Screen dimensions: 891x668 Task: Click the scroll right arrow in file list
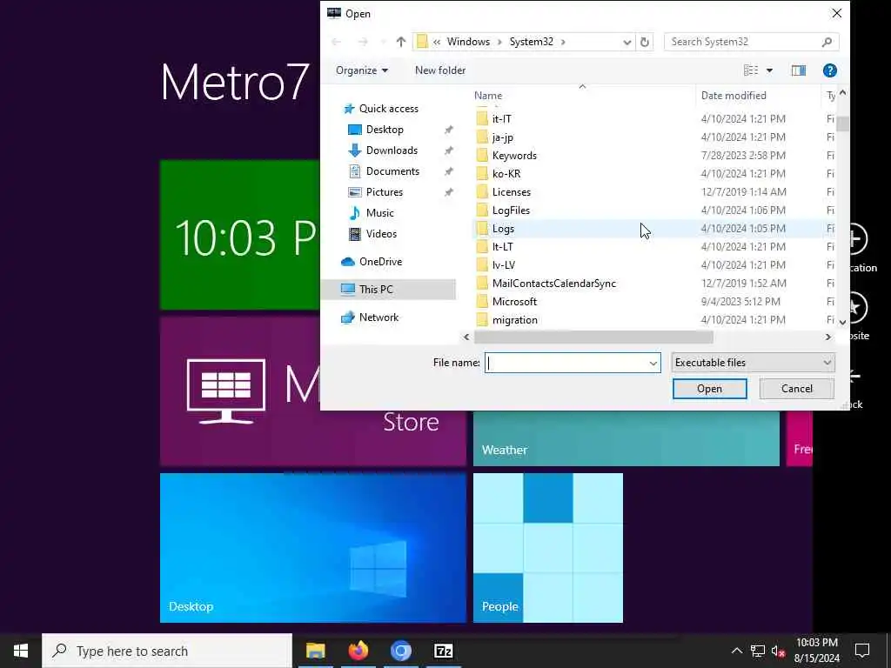(x=828, y=337)
